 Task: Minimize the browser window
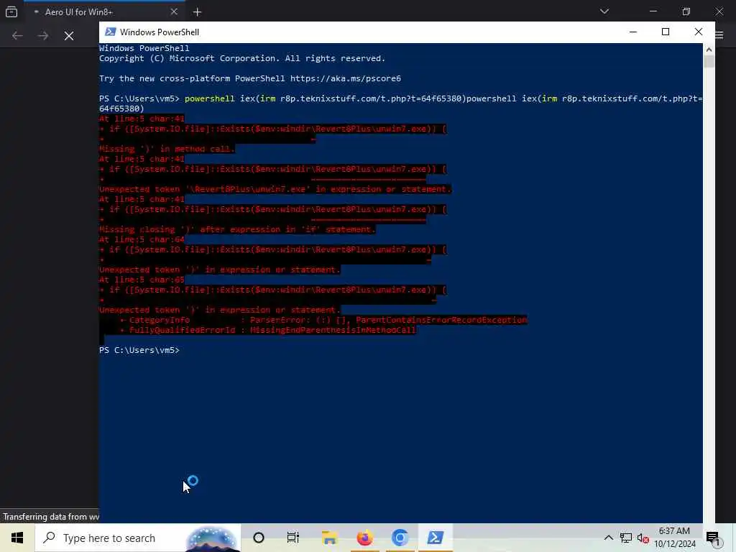pyautogui.click(x=653, y=11)
